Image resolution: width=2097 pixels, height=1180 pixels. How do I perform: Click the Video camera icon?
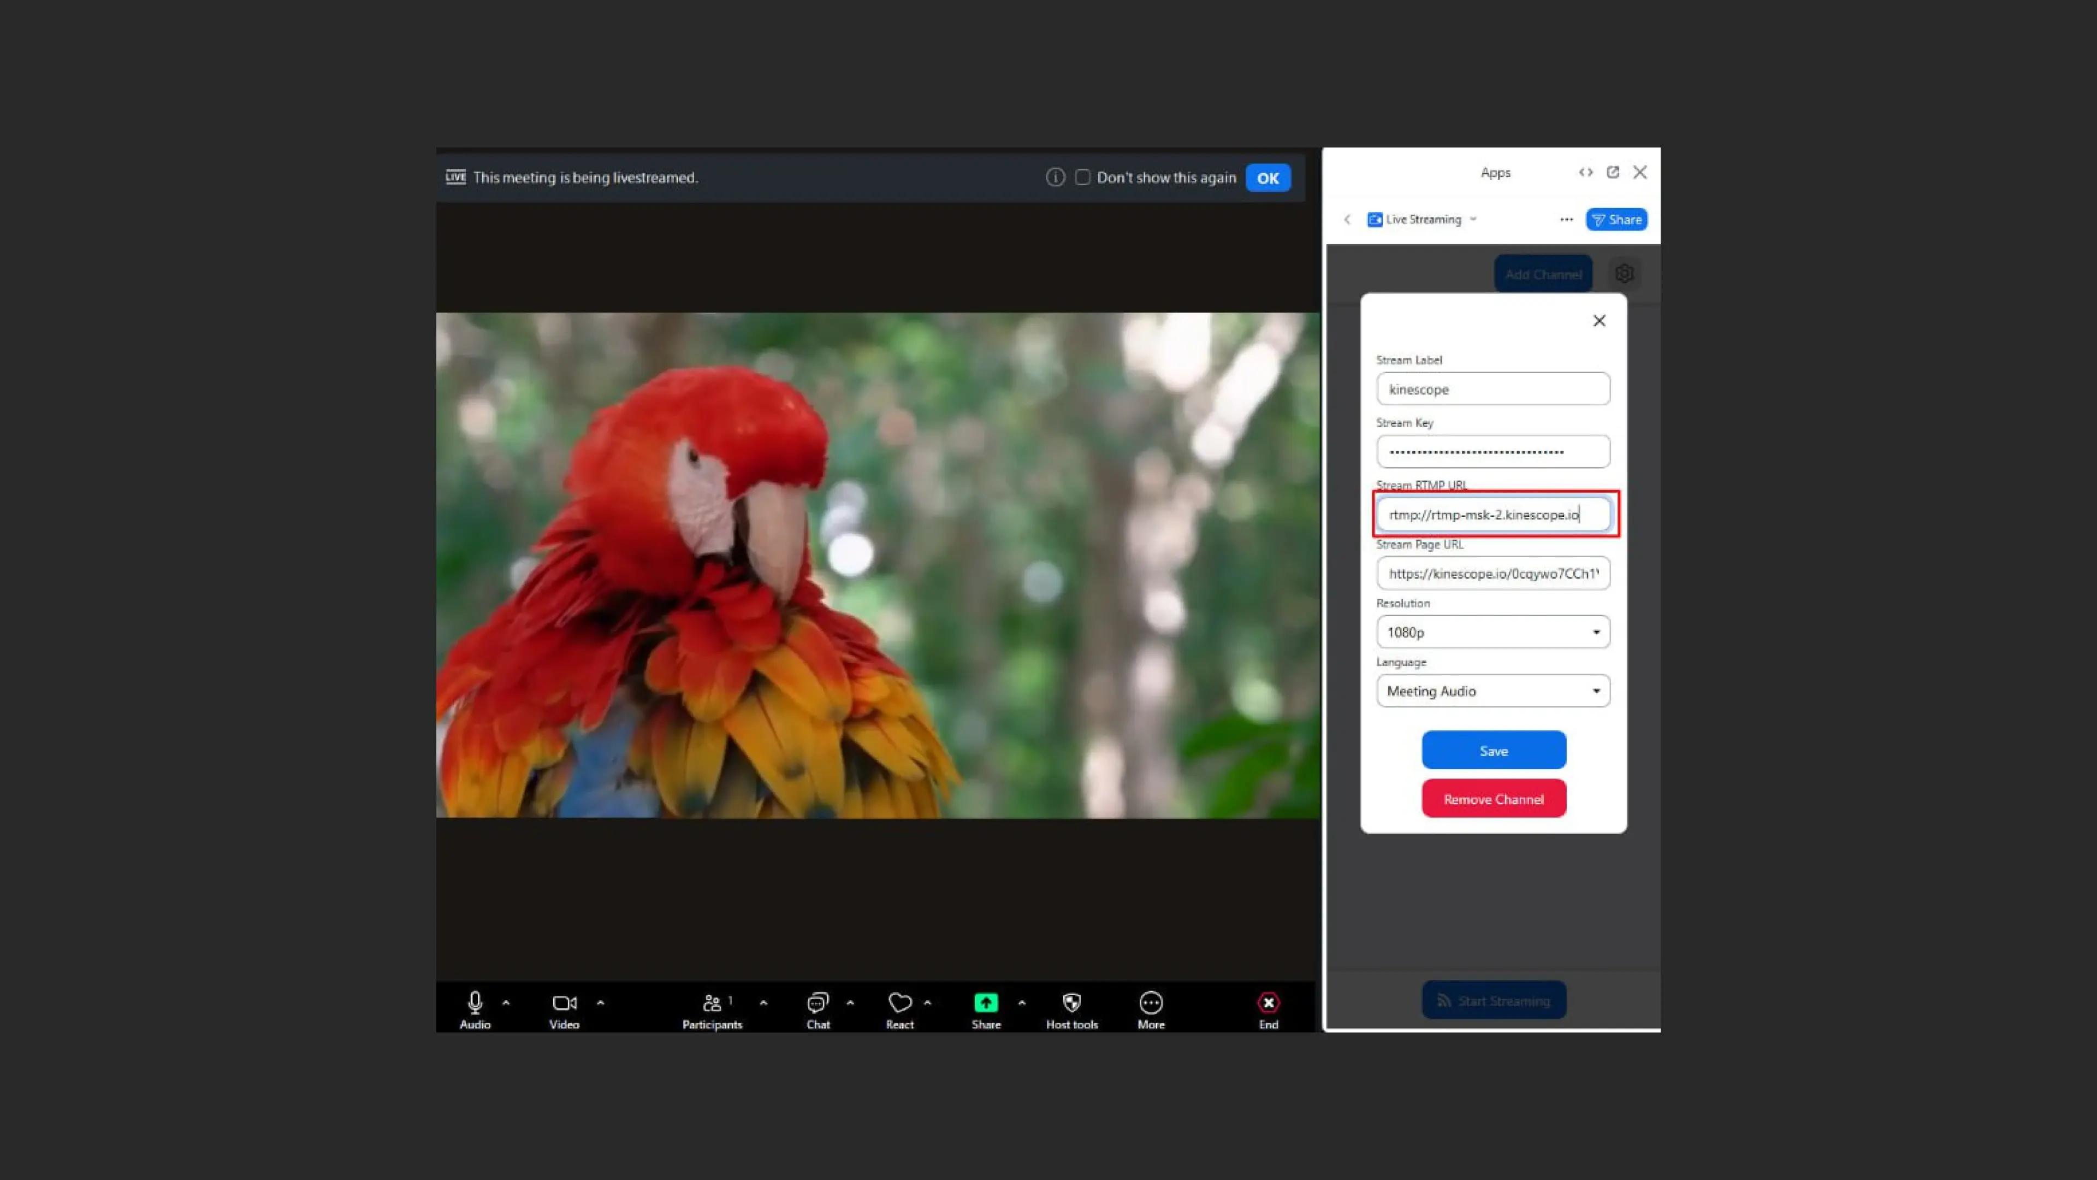click(564, 1002)
